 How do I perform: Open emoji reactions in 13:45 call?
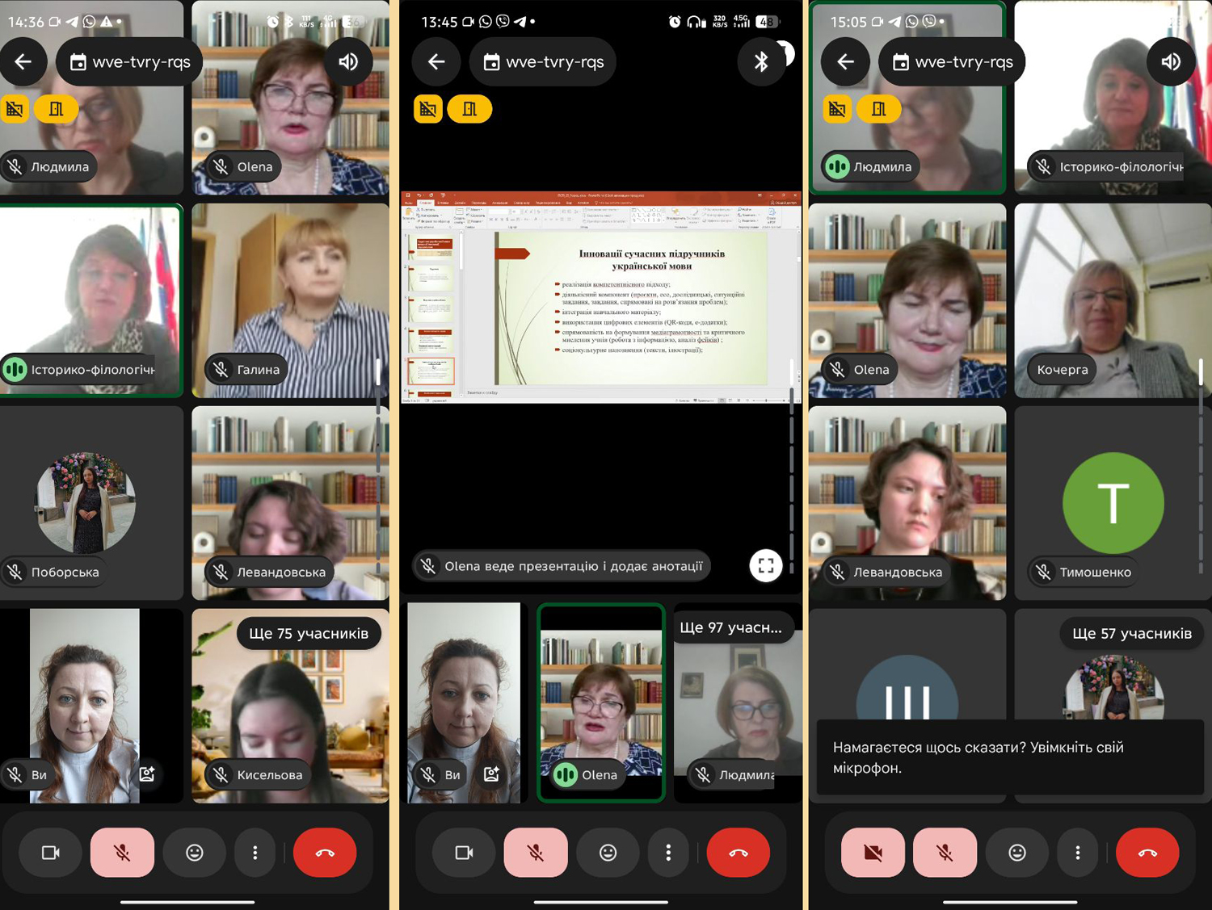(x=608, y=853)
